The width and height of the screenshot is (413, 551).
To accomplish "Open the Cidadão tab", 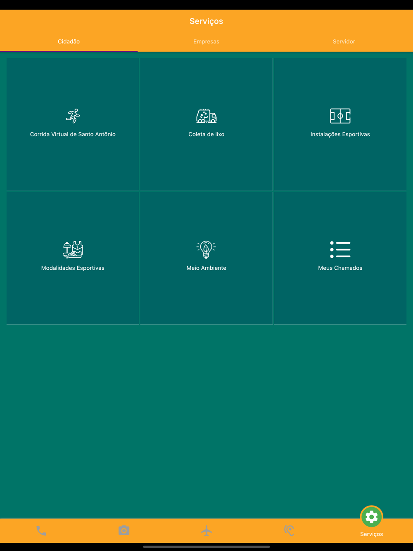I will pyautogui.click(x=69, y=42).
